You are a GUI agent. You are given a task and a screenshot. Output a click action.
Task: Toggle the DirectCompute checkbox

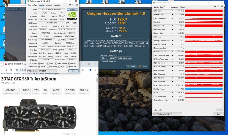click(56, 63)
